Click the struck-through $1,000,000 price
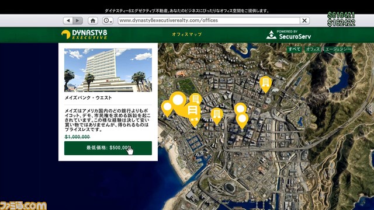374x210 pixels. 77,137
